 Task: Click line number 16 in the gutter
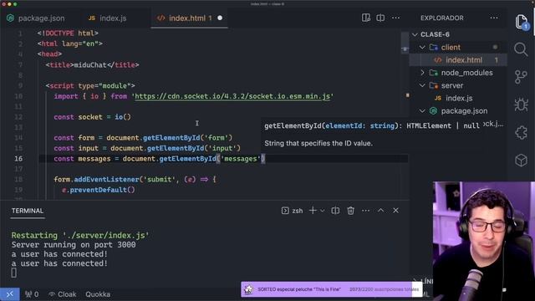coord(18,159)
